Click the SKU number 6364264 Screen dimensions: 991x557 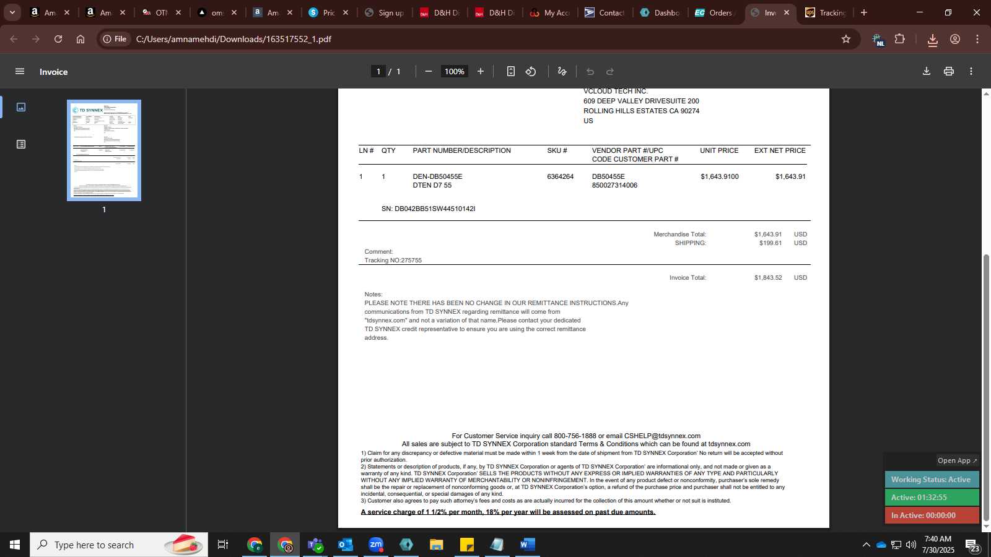[x=561, y=177]
